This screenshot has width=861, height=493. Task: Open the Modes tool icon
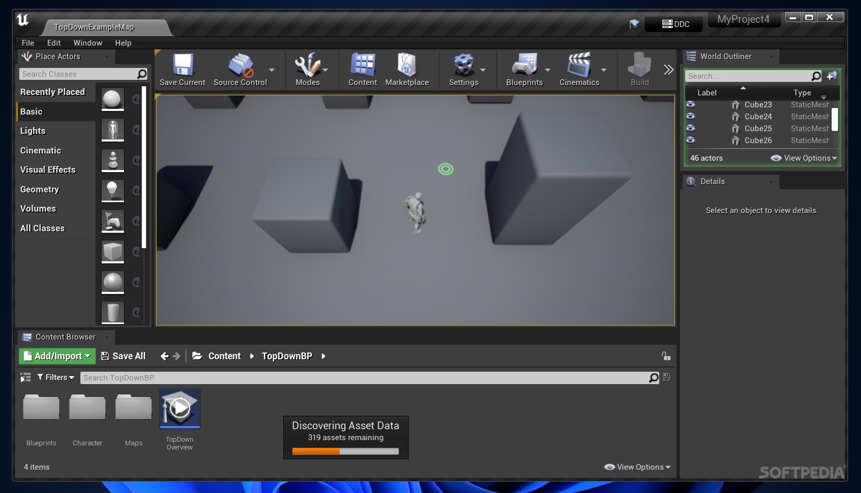pos(308,66)
